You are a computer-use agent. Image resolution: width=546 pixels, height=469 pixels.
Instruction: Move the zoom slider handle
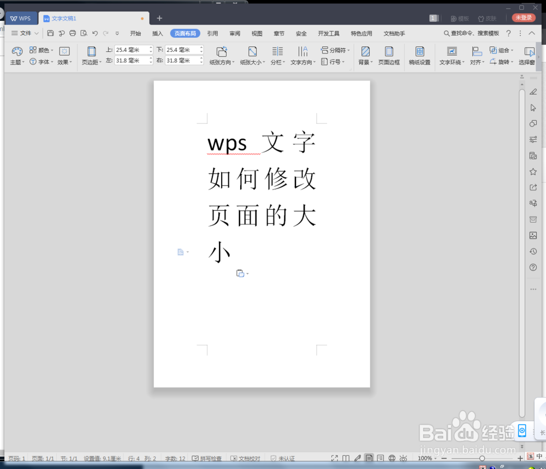482,458
